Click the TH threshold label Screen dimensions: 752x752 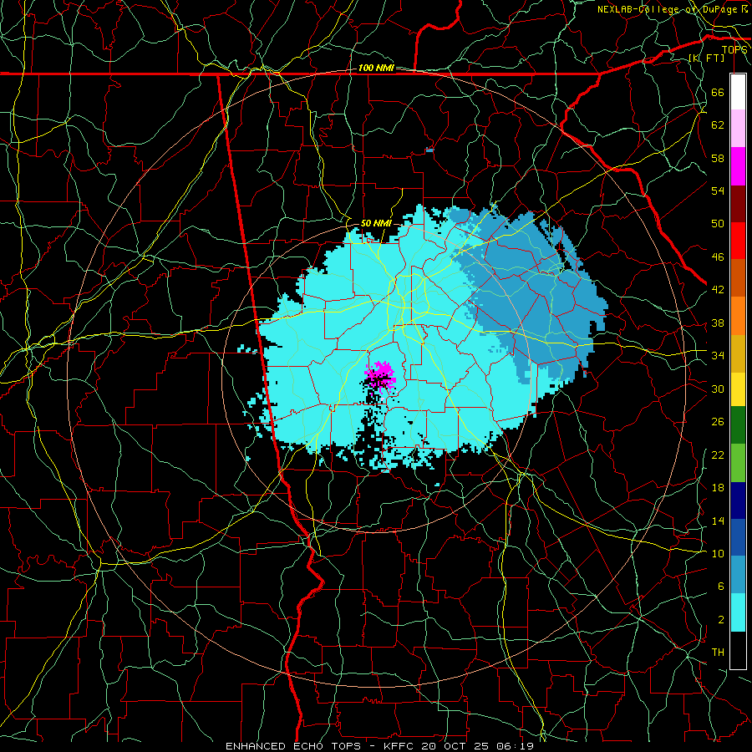pos(718,653)
